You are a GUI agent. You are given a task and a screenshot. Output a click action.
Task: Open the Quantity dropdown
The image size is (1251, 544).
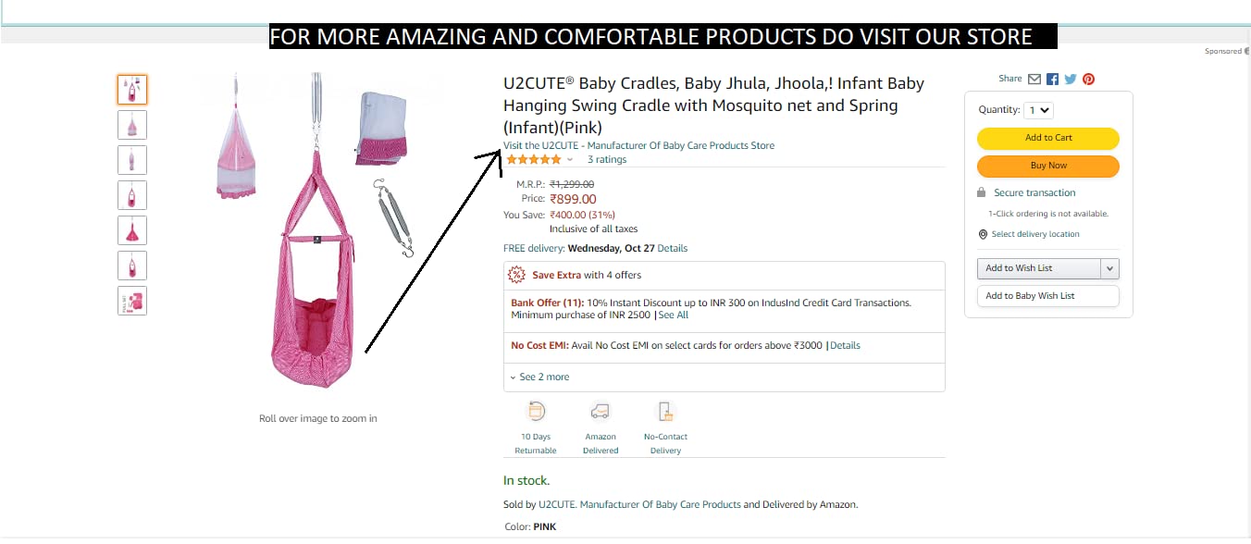[1039, 110]
